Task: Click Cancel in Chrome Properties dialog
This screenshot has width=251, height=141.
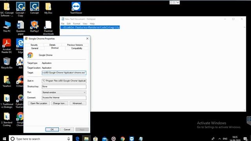Action: click(x=67, y=130)
